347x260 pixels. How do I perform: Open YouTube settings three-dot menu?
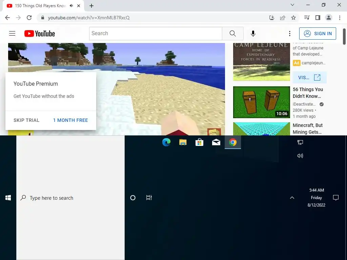289,34
